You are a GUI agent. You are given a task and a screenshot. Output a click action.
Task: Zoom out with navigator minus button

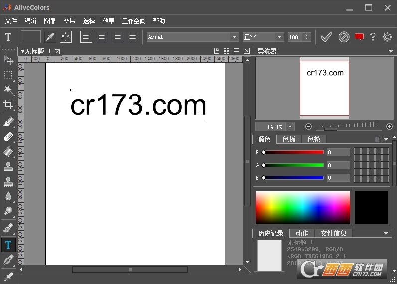(x=308, y=126)
